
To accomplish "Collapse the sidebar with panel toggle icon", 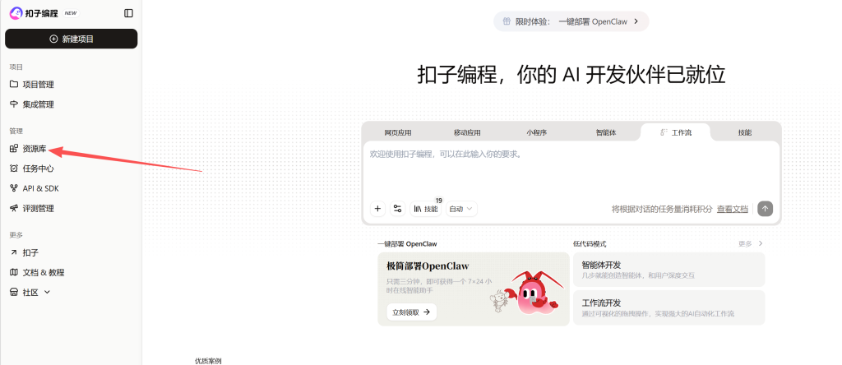I will click(128, 13).
